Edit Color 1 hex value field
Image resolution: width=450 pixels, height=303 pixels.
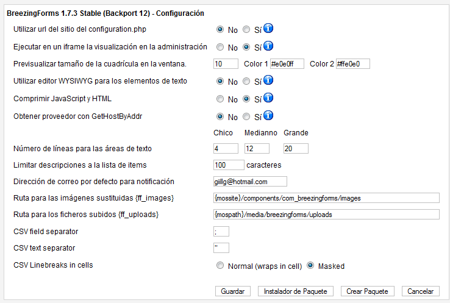point(287,63)
